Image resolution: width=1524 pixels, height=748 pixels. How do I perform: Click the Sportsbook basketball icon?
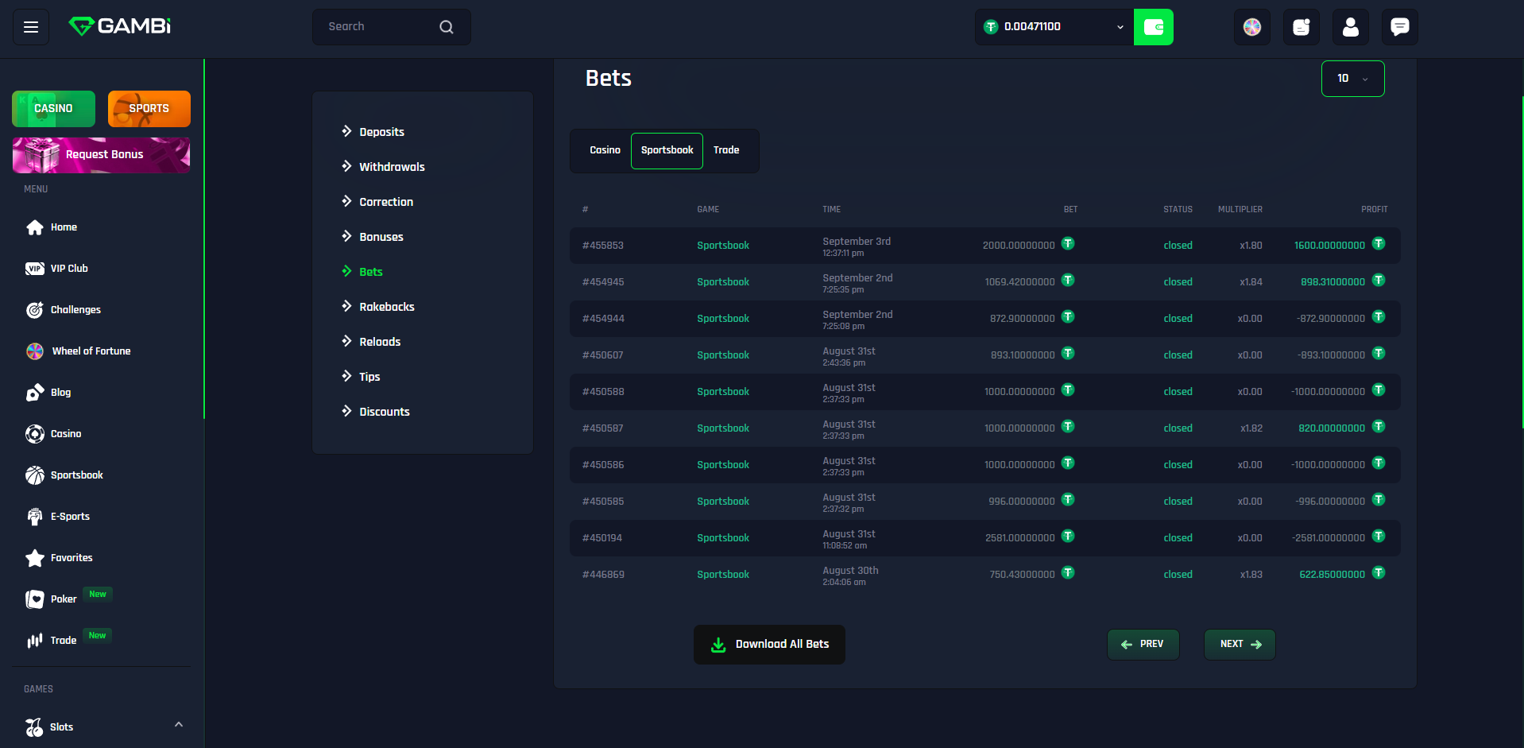(35, 475)
